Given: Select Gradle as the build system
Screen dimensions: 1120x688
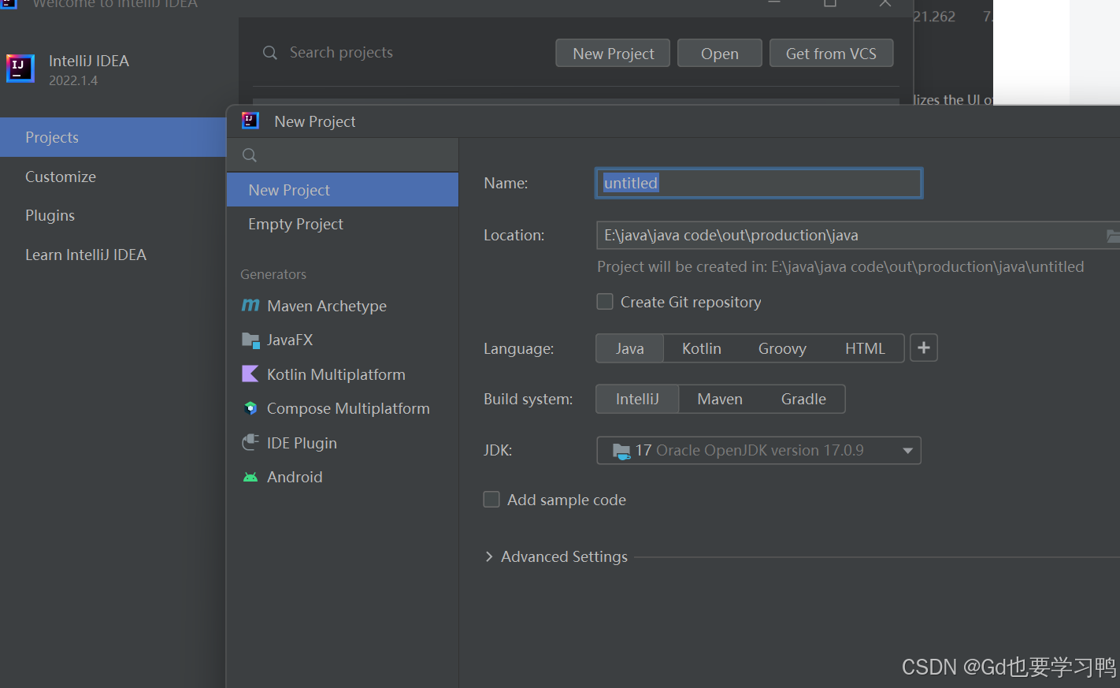Looking at the screenshot, I should pyautogui.click(x=803, y=399).
